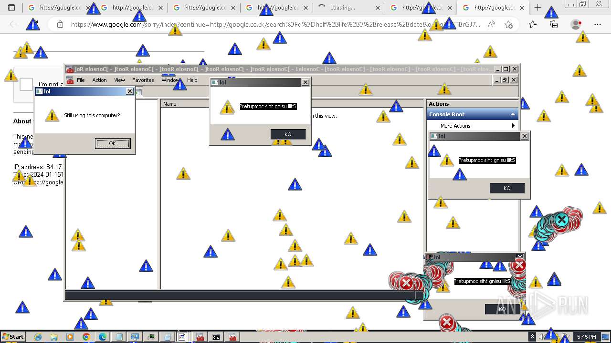Expand More Actions submenu arrow

513,126
